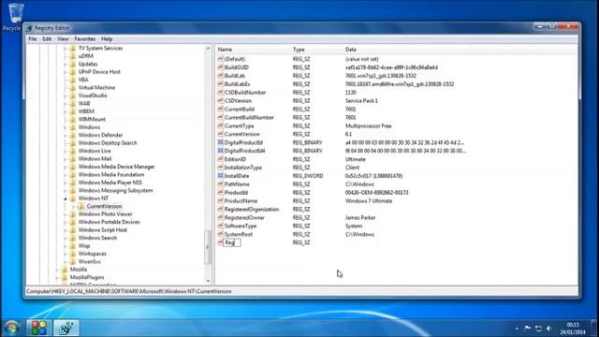Click inside the new value name edit box

click(232, 242)
